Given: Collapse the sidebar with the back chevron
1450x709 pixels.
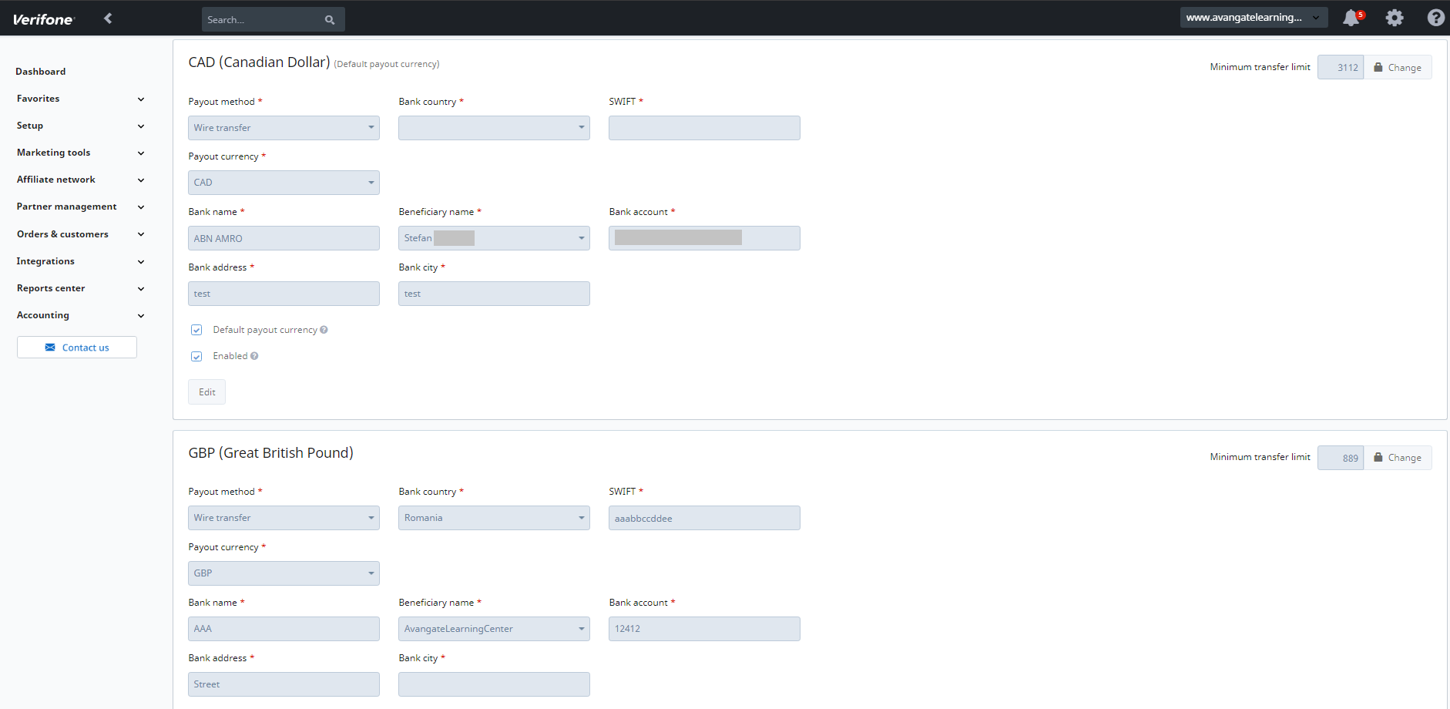Looking at the screenshot, I should click(108, 18).
